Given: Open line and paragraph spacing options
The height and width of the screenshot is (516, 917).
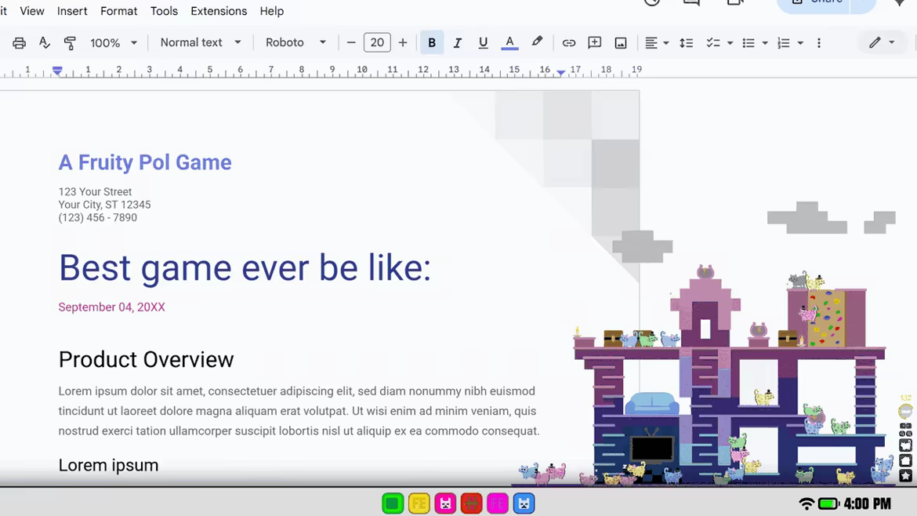Looking at the screenshot, I should (686, 42).
